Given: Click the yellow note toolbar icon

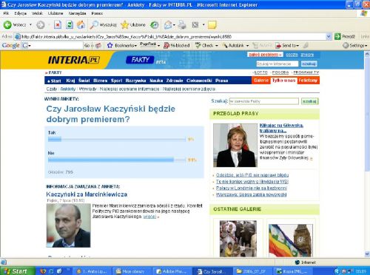Looking at the screenshot, I should coord(212,24).
